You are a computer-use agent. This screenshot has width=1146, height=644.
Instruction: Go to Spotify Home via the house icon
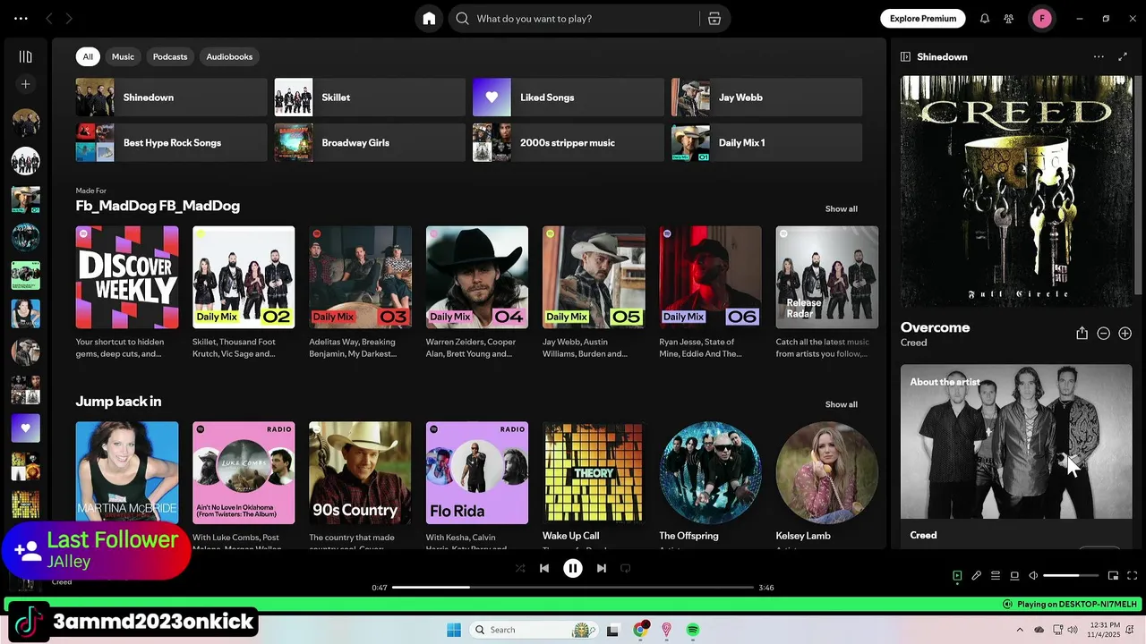click(x=429, y=19)
